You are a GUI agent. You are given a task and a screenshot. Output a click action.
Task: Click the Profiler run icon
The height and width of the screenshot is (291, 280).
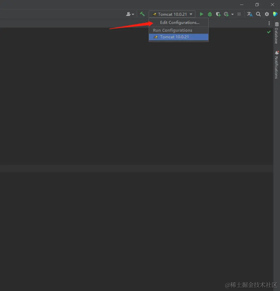[x=226, y=14]
